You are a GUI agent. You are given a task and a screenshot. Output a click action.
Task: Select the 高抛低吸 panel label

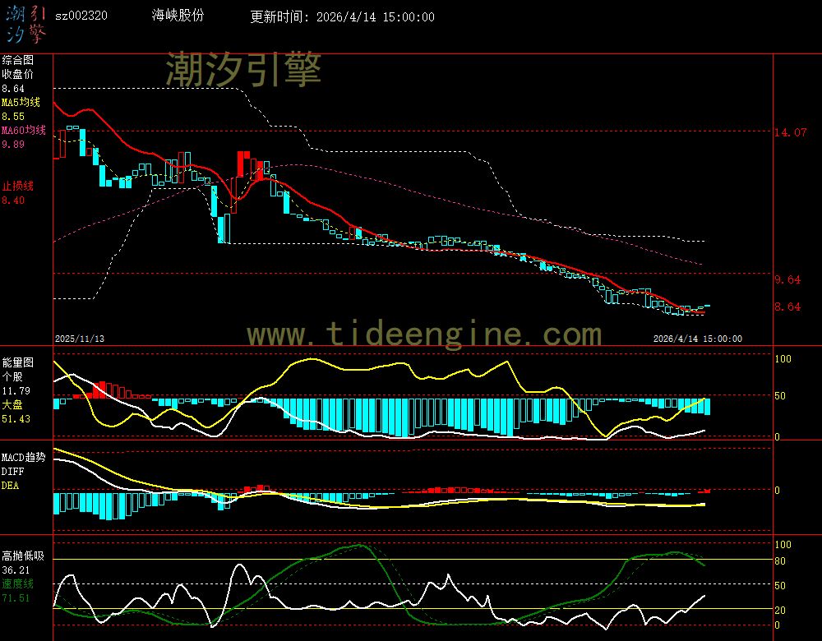[x=23, y=556]
